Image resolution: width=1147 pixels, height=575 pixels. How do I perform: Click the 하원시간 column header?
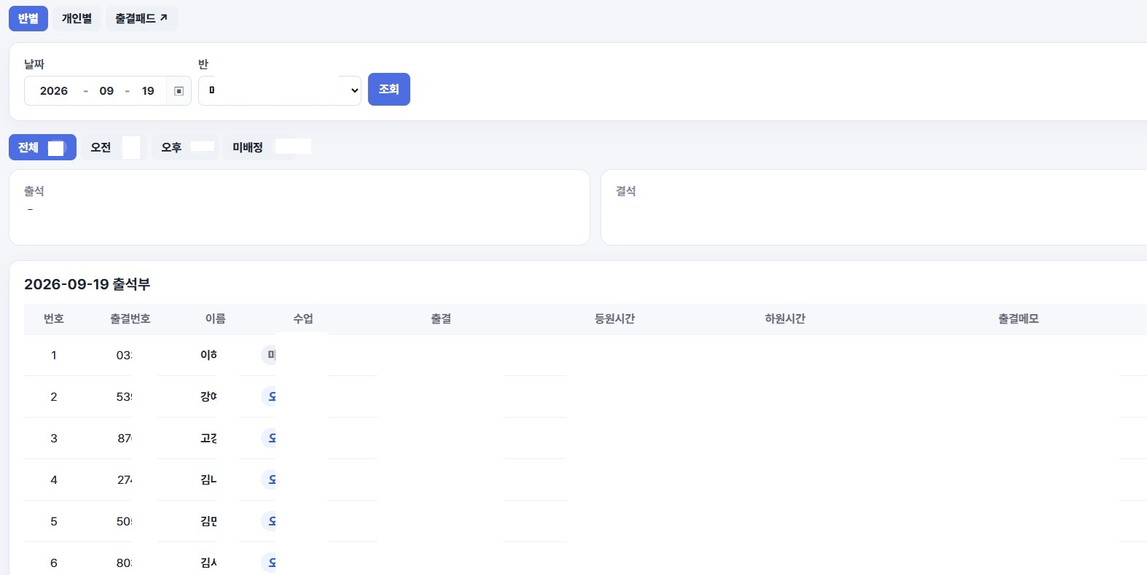785,318
